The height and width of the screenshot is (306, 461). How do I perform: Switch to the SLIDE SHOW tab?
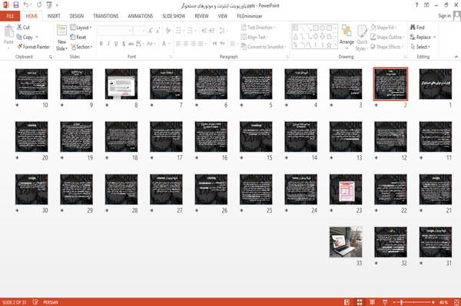click(174, 16)
